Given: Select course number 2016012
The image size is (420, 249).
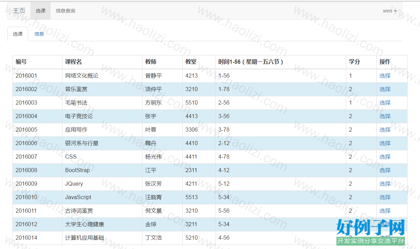Looking at the screenshot, I should click(26, 224).
